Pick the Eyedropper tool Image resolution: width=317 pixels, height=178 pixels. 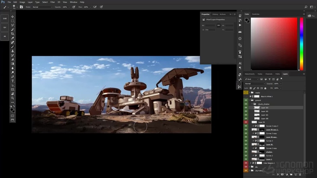(x=13, y=38)
